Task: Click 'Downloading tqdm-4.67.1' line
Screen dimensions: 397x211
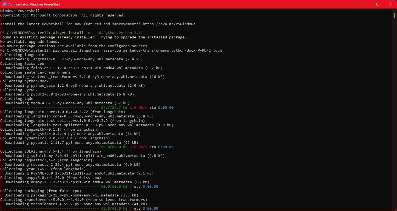Action: coord(67,103)
